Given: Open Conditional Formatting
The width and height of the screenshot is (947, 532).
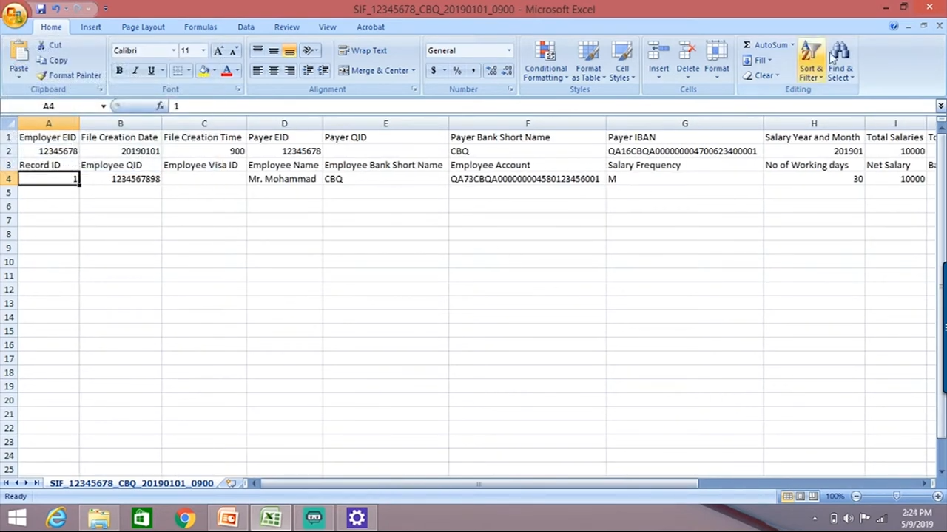Looking at the screenshot, I should pos(545,61).
